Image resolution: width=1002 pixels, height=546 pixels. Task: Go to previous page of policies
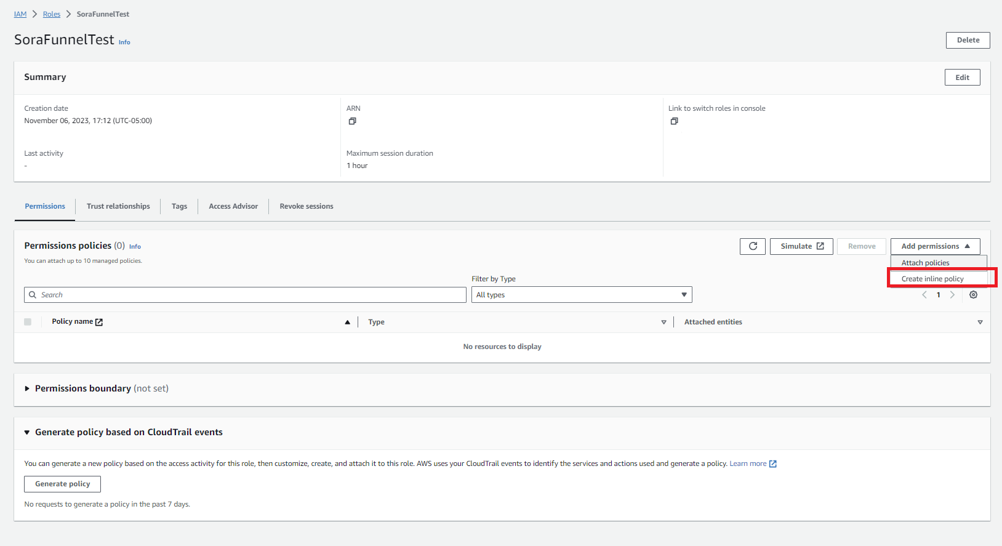tap(924, 295)
